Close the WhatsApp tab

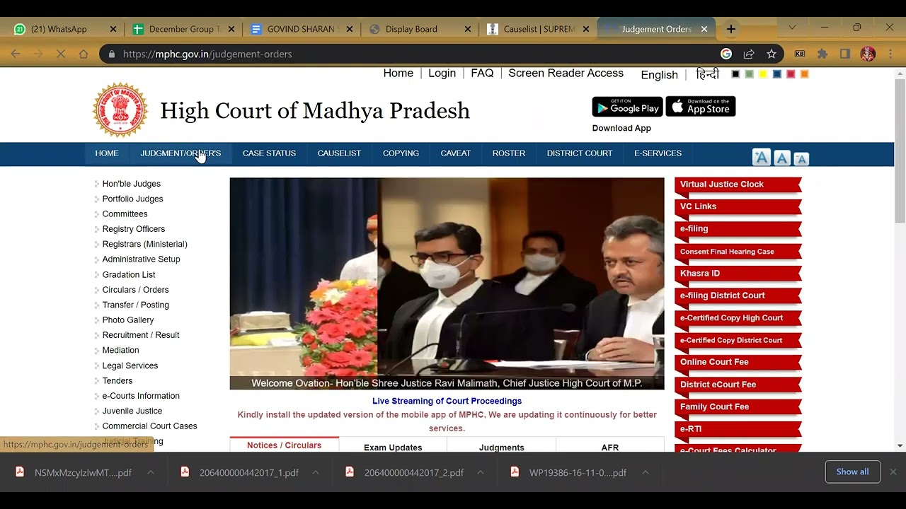click(x=113, y=29)
